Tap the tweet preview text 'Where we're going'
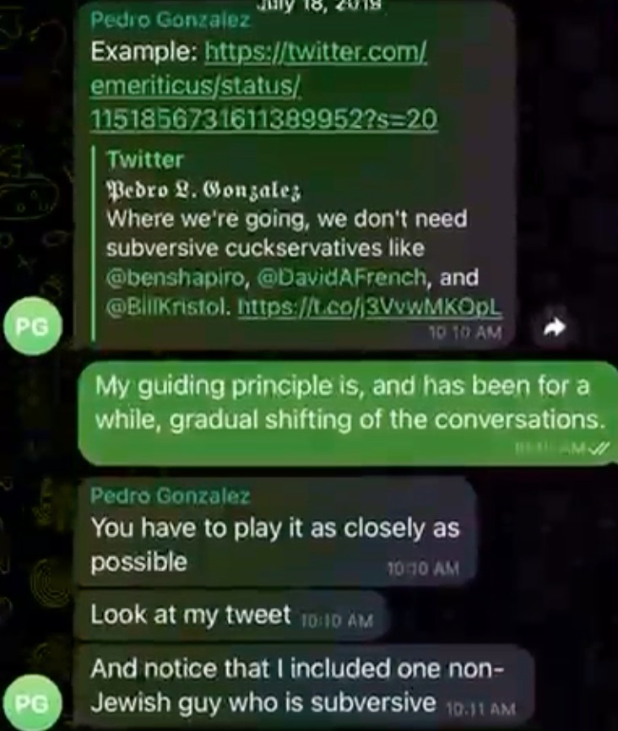This screenshot has height=731, width=618. point(287,219)
